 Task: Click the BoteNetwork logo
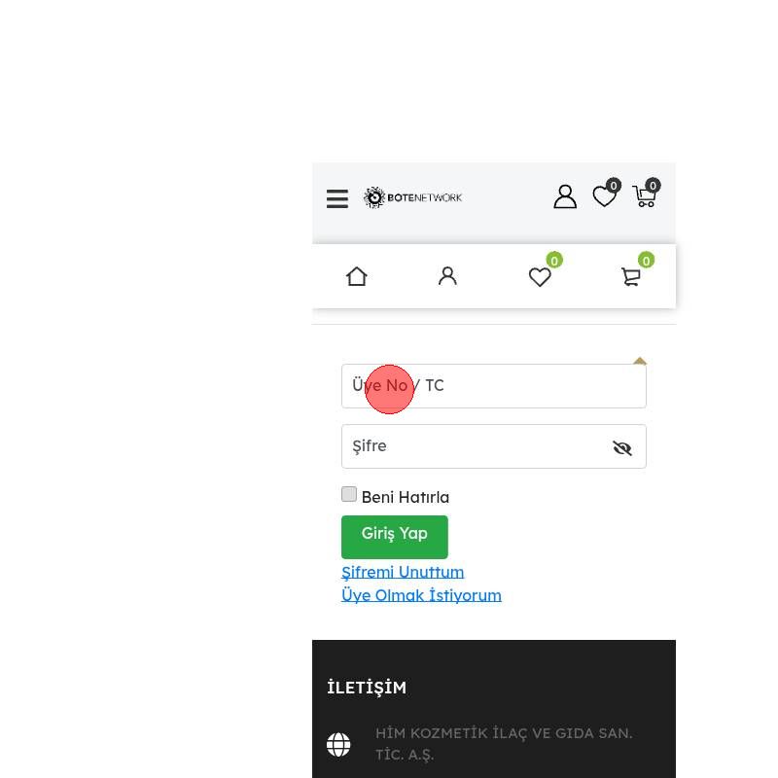point(412,197)
